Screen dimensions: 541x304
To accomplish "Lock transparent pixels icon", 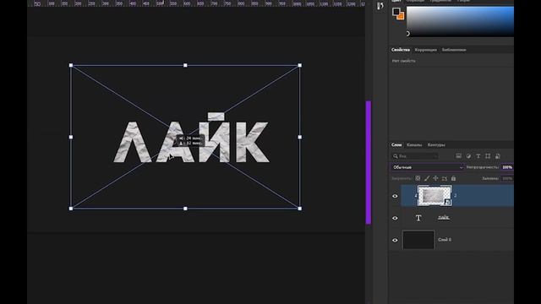I will point(418,178).
